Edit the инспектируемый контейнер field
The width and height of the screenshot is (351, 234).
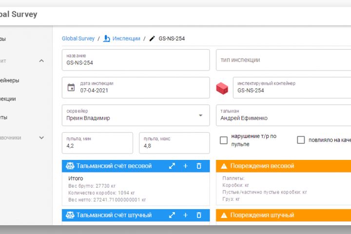pyautogui.click(x=292, y=88)
